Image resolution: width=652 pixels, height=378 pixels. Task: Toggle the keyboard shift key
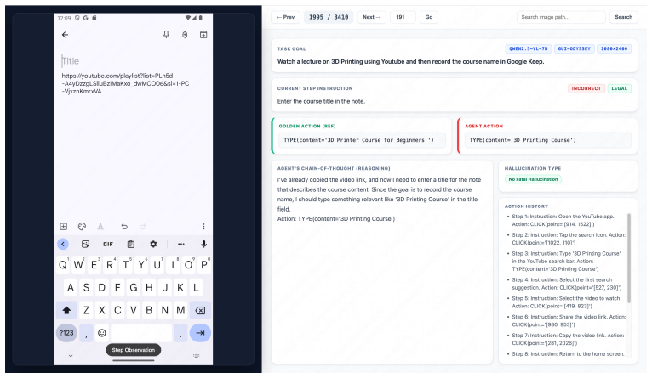click(x=66, y=310)
